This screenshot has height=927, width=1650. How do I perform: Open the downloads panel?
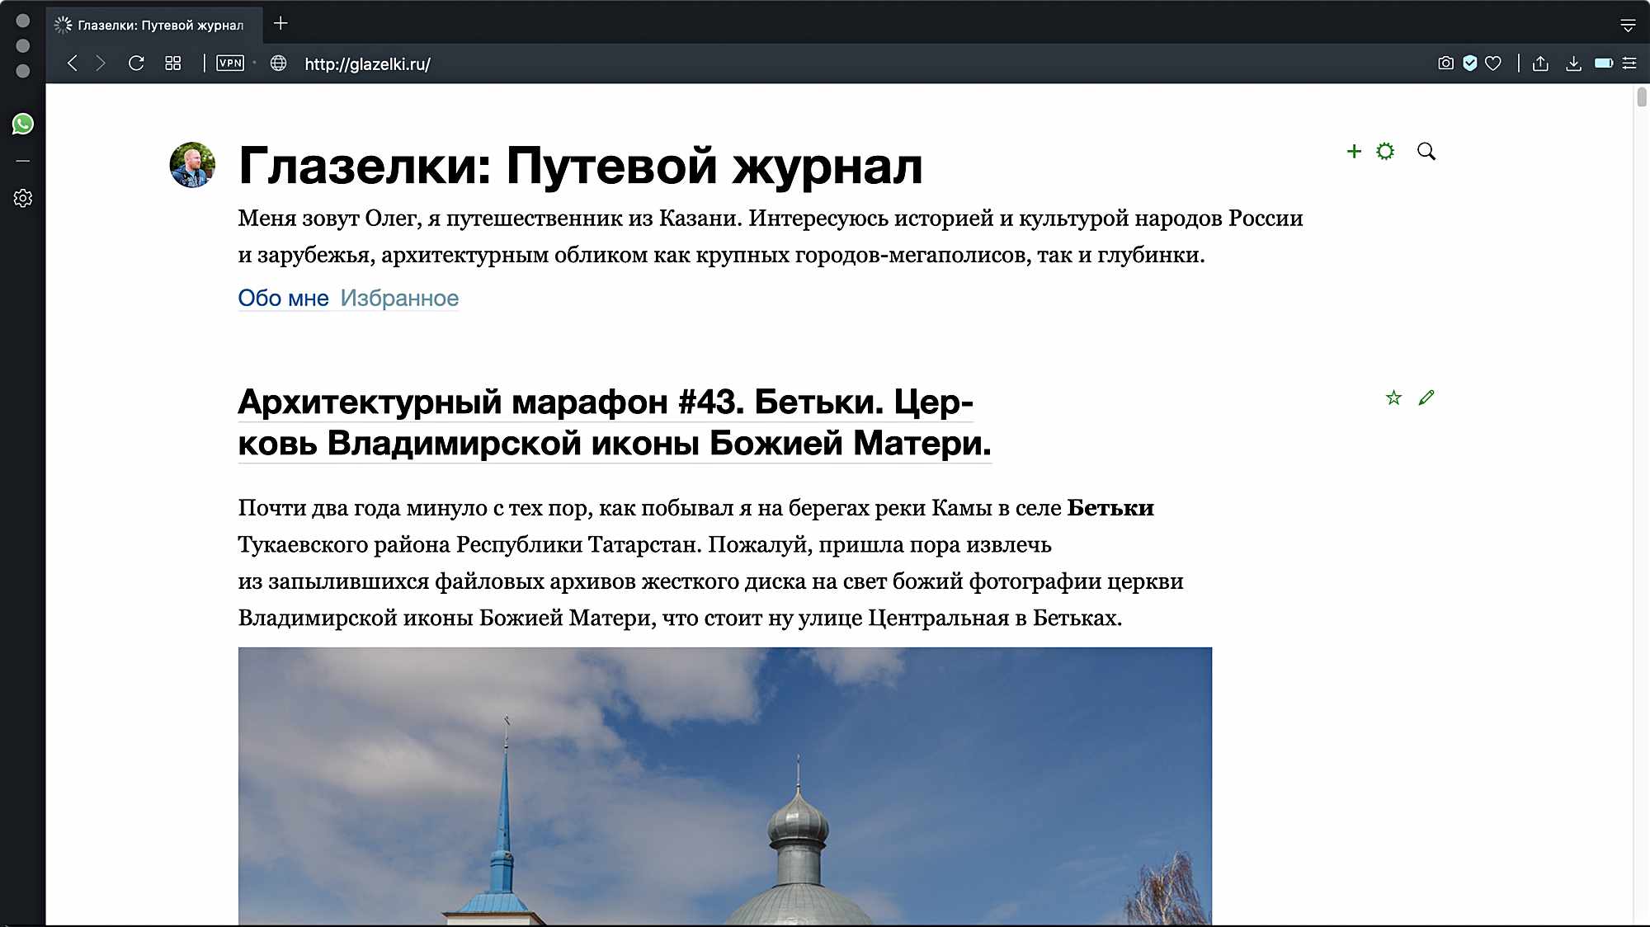coord(1573,64)
